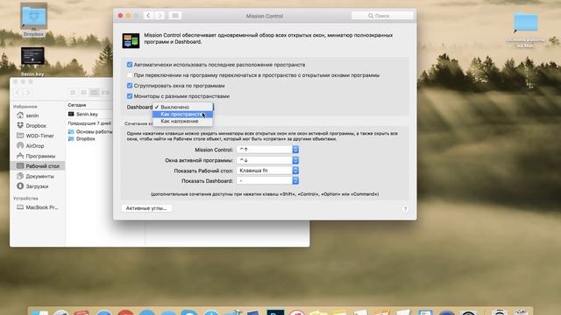Focus the Поиск search field in preferences
Viewport: 561px width, 315px height.
382,16
